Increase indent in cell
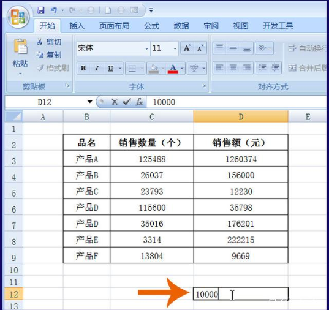This screenshot has width=329, height=310. point(275,67)
